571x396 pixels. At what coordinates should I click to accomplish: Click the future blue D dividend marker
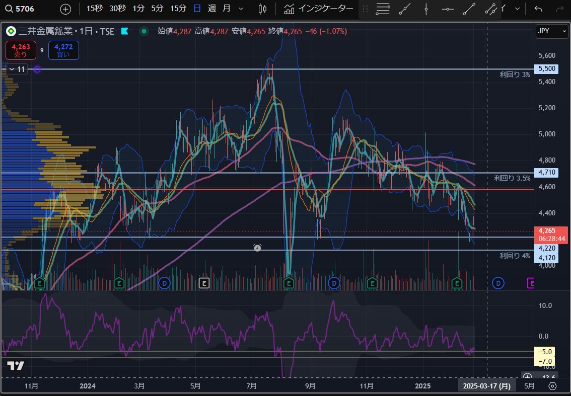pyautogui.click(x=498, y=282)
